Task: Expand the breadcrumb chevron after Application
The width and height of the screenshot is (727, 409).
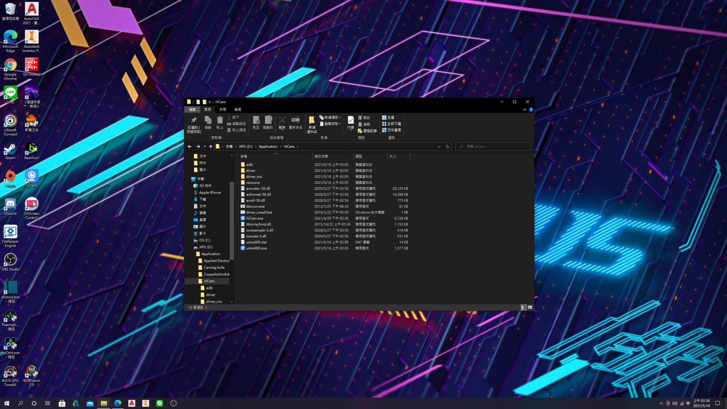Action: pyautogui.click(x=280, y=147)
